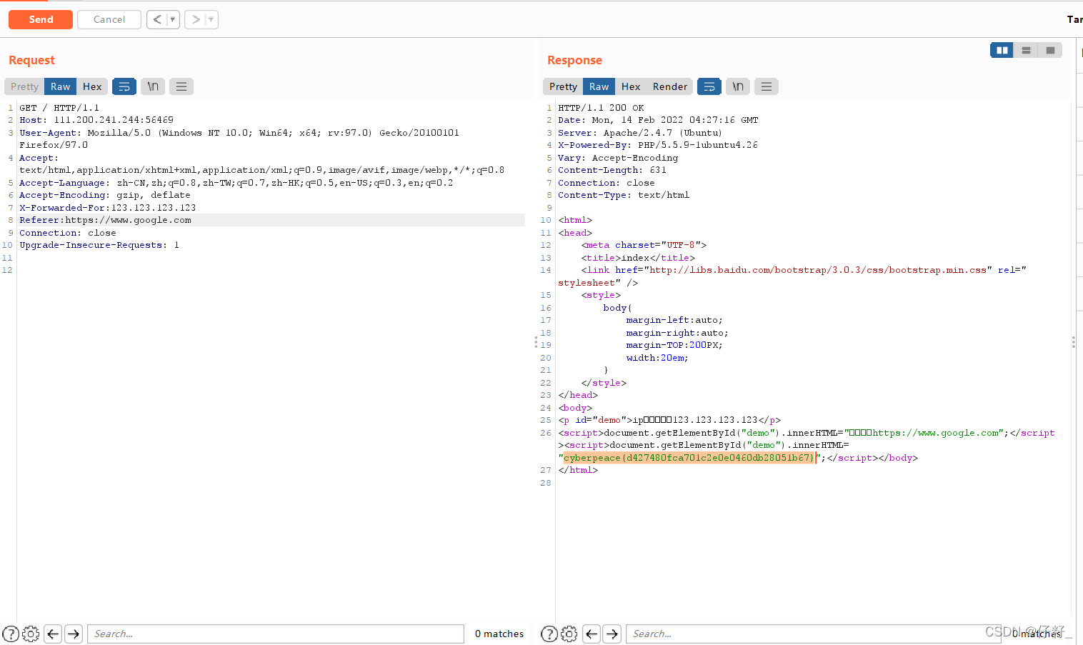Click the orange Send button
Screen dimensions: 1083x645
[x=41, y=19]
